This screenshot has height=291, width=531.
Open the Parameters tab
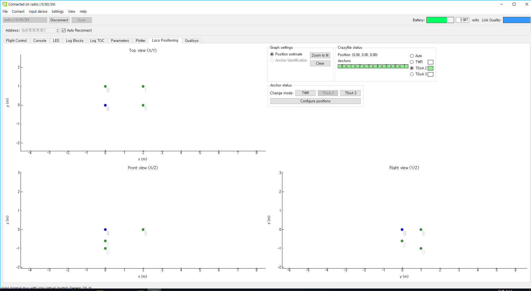(x=120, y=41)
